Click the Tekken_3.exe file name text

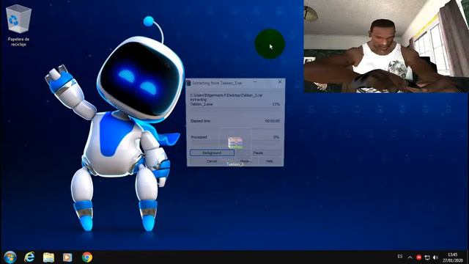[202, 104]
